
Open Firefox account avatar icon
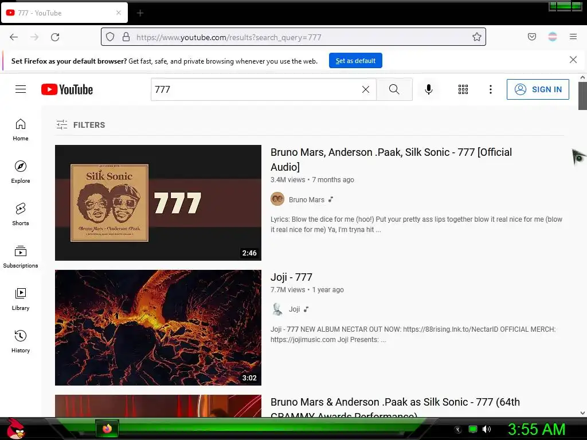[552, 37]
